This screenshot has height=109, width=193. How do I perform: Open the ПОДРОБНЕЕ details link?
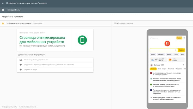coord(38,23)
